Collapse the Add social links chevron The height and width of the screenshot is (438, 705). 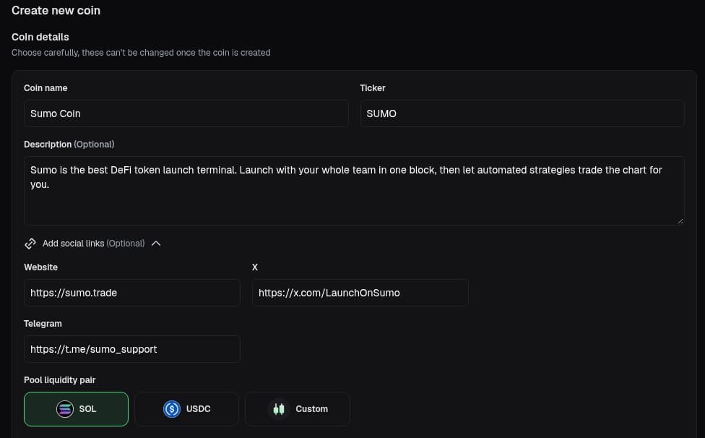click(x=156, y=244)
